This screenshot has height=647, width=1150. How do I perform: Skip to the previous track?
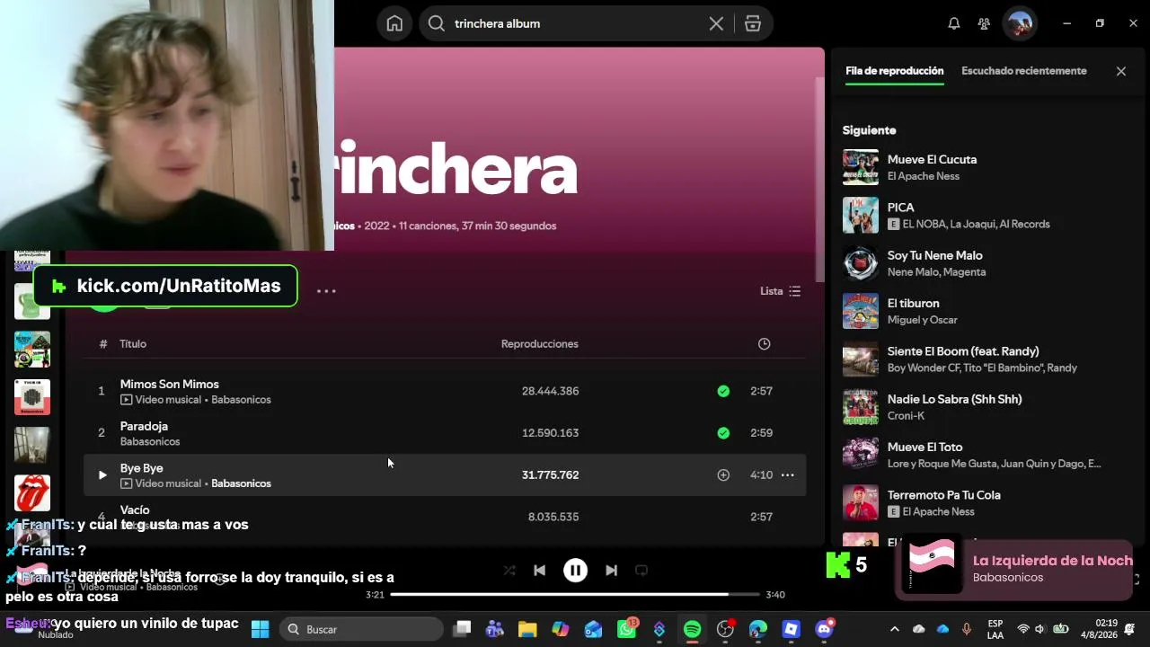coord(539,570)
